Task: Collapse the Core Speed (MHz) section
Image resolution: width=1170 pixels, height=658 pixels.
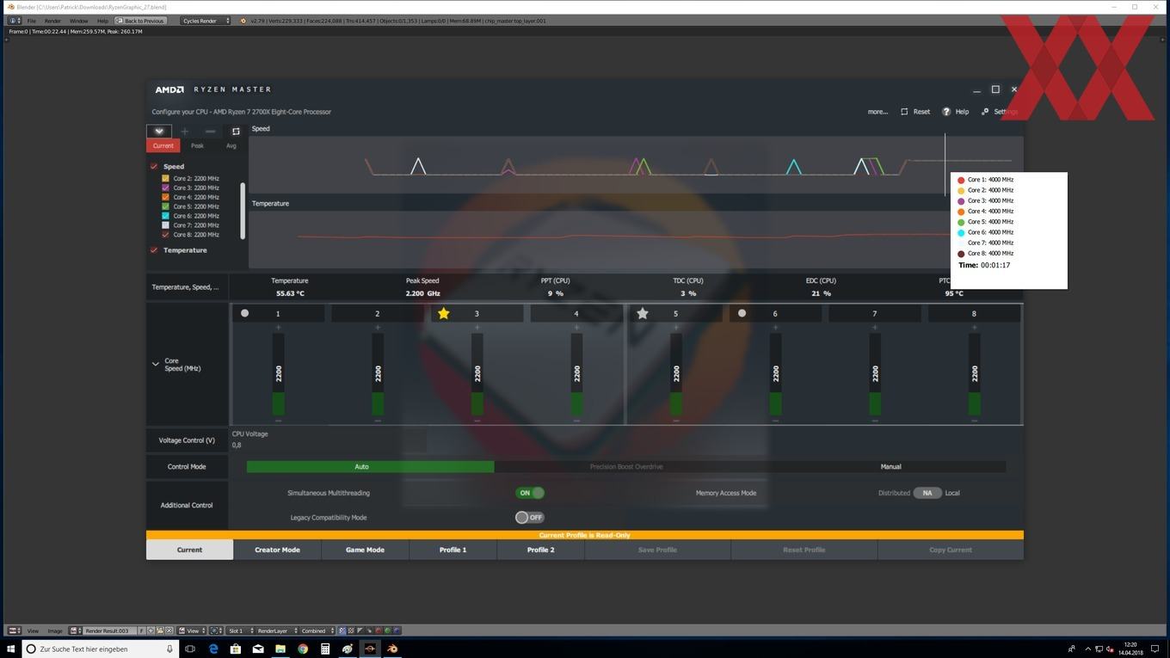Action: [x=156, y=364]
